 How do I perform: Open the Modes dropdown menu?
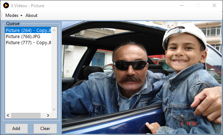pos(14,15)
